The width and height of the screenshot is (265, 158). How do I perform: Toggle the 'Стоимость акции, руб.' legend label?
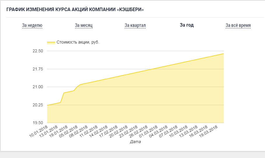click(x=78, y=42)
